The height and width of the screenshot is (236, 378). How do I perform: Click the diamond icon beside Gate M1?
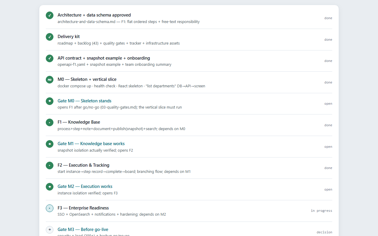pos(50,144)
